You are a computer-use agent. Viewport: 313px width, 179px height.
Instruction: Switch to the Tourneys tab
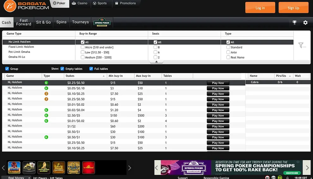pos(80,22)
